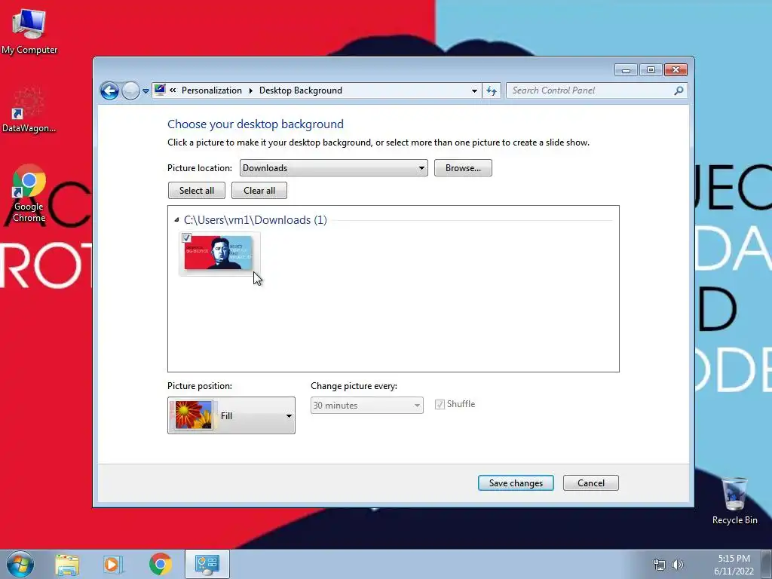Maximize the Desktop Background window
The height and width of the screenshot is (579, 772).
[x=651, y=70]
